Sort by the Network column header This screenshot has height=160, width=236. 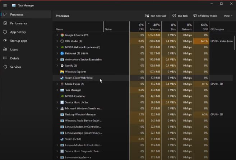(x=185, y=27)
